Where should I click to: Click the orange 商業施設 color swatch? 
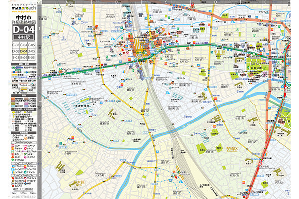pyautogui.click(x=13, y=99)
